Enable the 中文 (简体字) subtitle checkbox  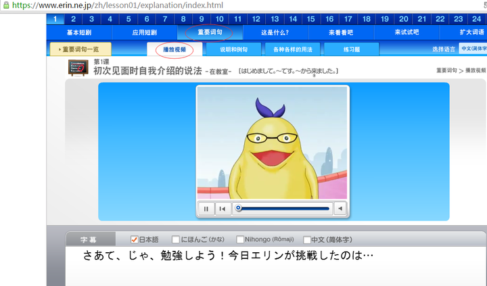tap(307, 240)
